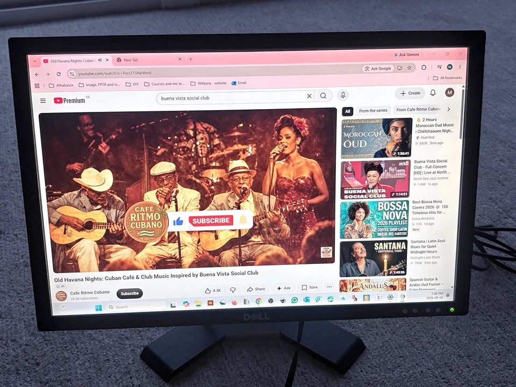Open the Cafe Ritmo Cubano channel name
This screenshot has width=516, height=387.
tap(90, 292)
